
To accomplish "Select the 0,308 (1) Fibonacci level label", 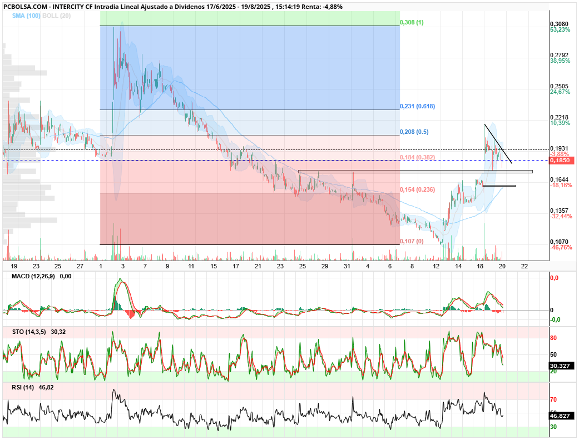I will (x=412, y=22).
